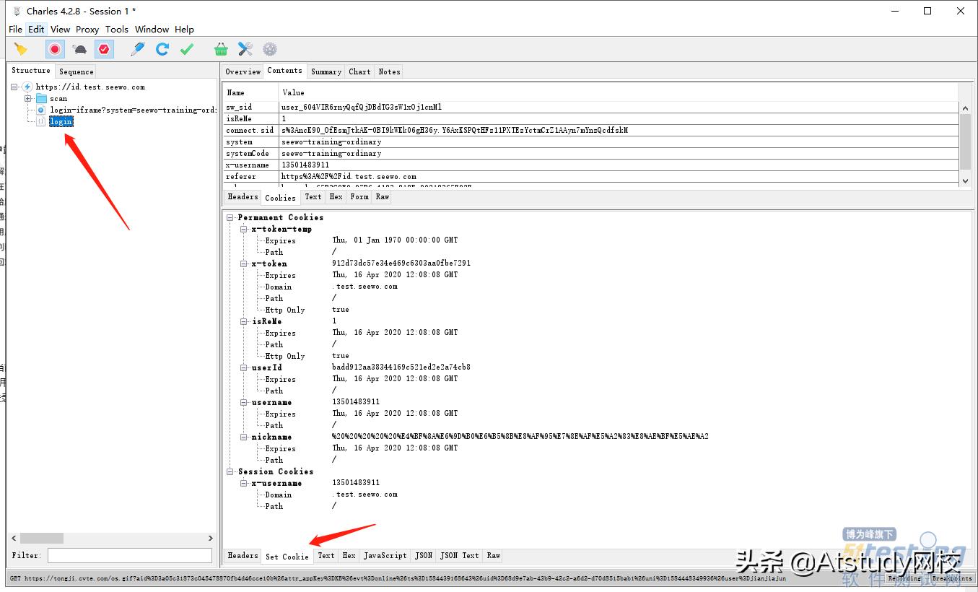This screenshot has height=592, width=978.
Task: Open the Help menu
Action: point(184,30)
